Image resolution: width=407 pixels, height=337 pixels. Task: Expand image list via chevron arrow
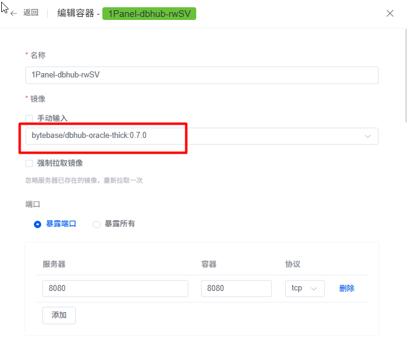[368, 136]
